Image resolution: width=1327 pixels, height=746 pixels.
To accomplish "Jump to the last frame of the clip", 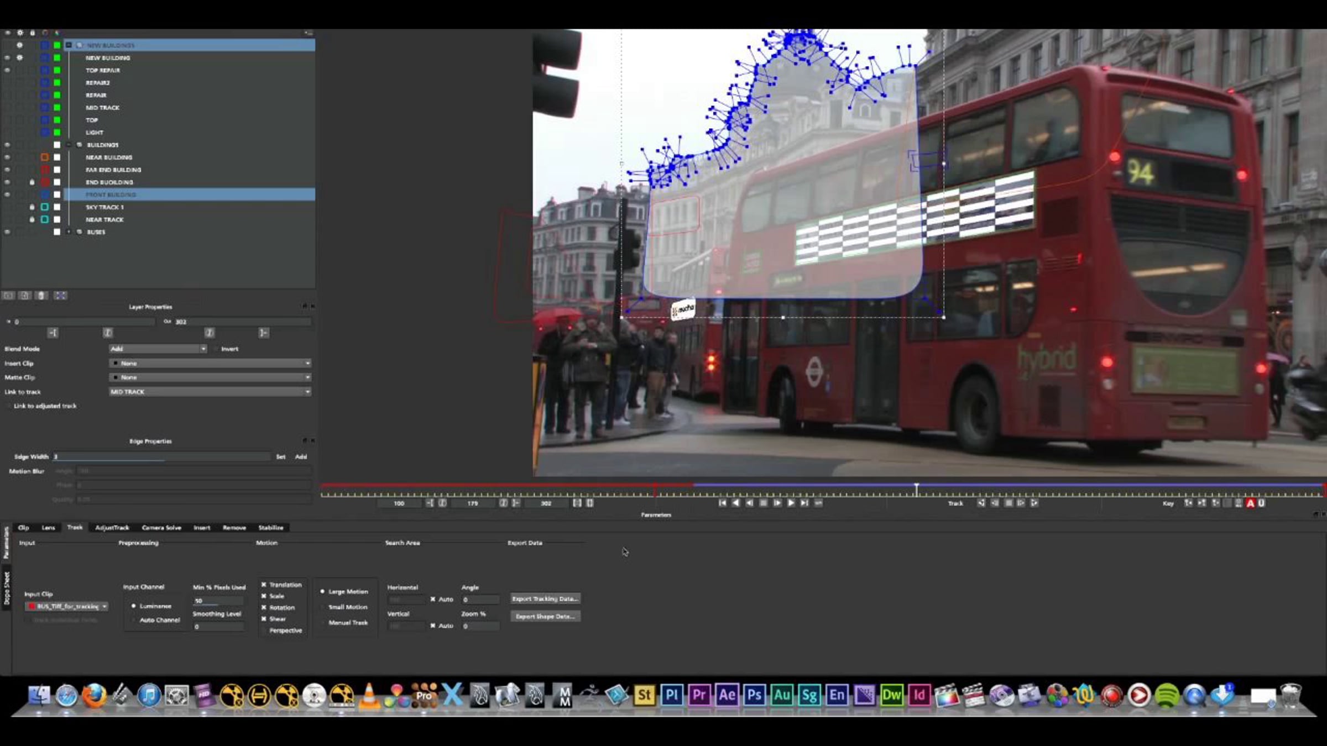I will click(804, 503).
